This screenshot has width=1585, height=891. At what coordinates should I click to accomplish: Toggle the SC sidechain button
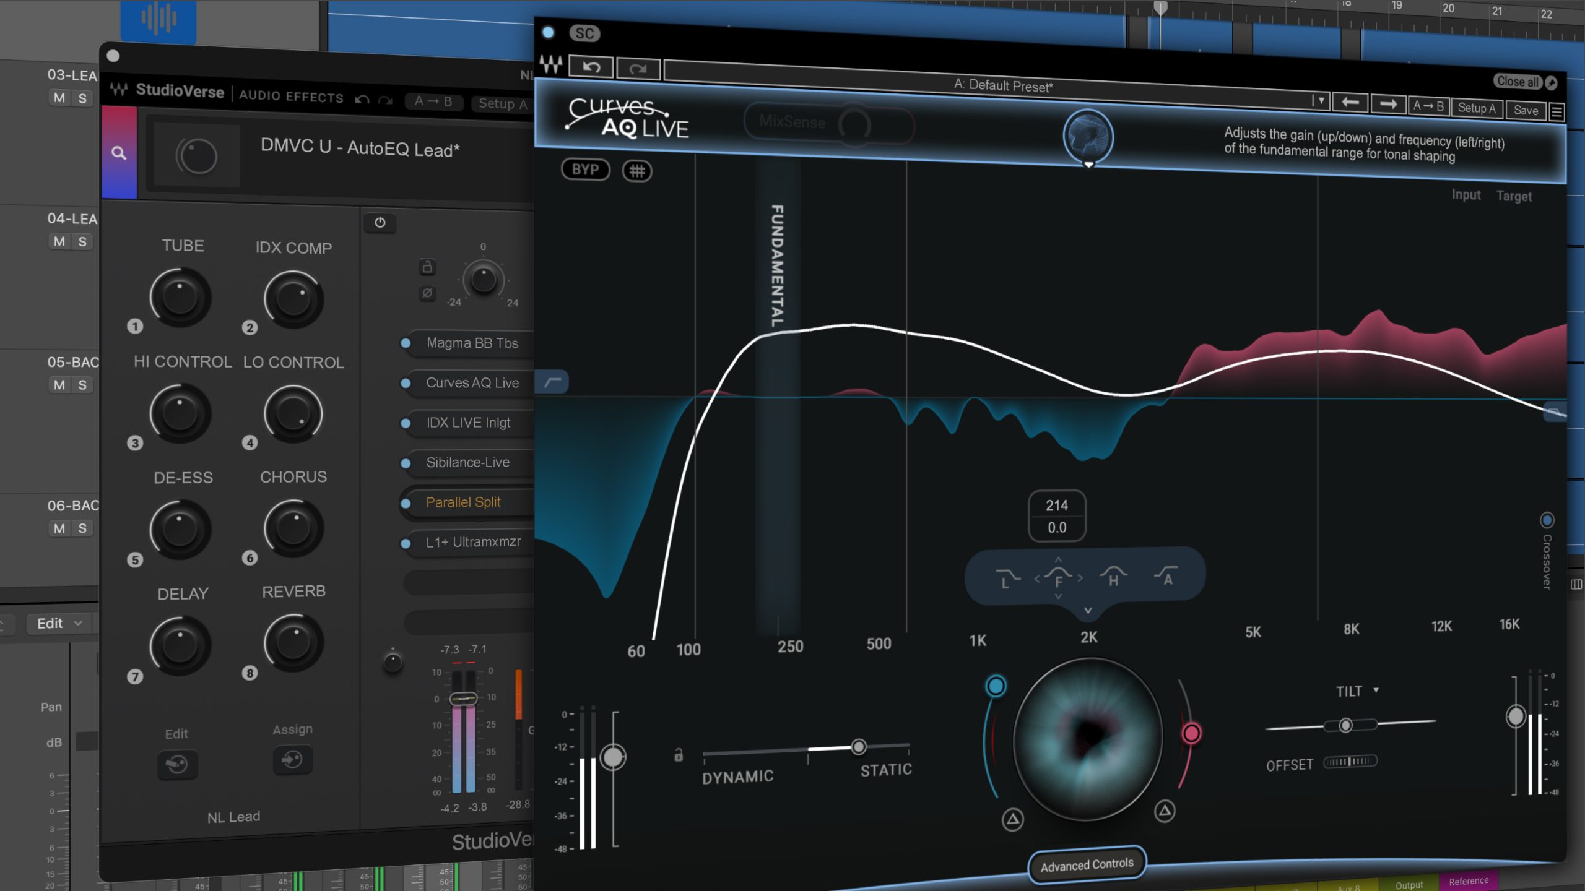click(x=584, y=33)
